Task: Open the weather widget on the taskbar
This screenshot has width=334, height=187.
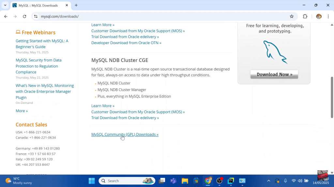Action: coord(19,181)
